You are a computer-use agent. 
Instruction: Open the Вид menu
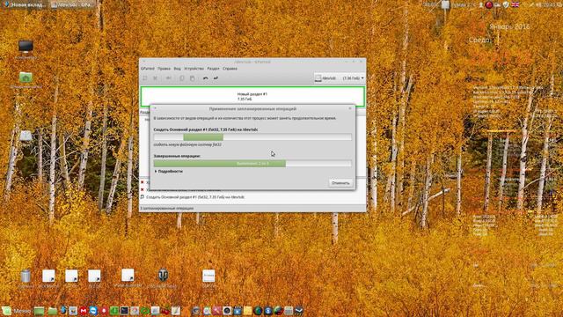click(178, 69)
